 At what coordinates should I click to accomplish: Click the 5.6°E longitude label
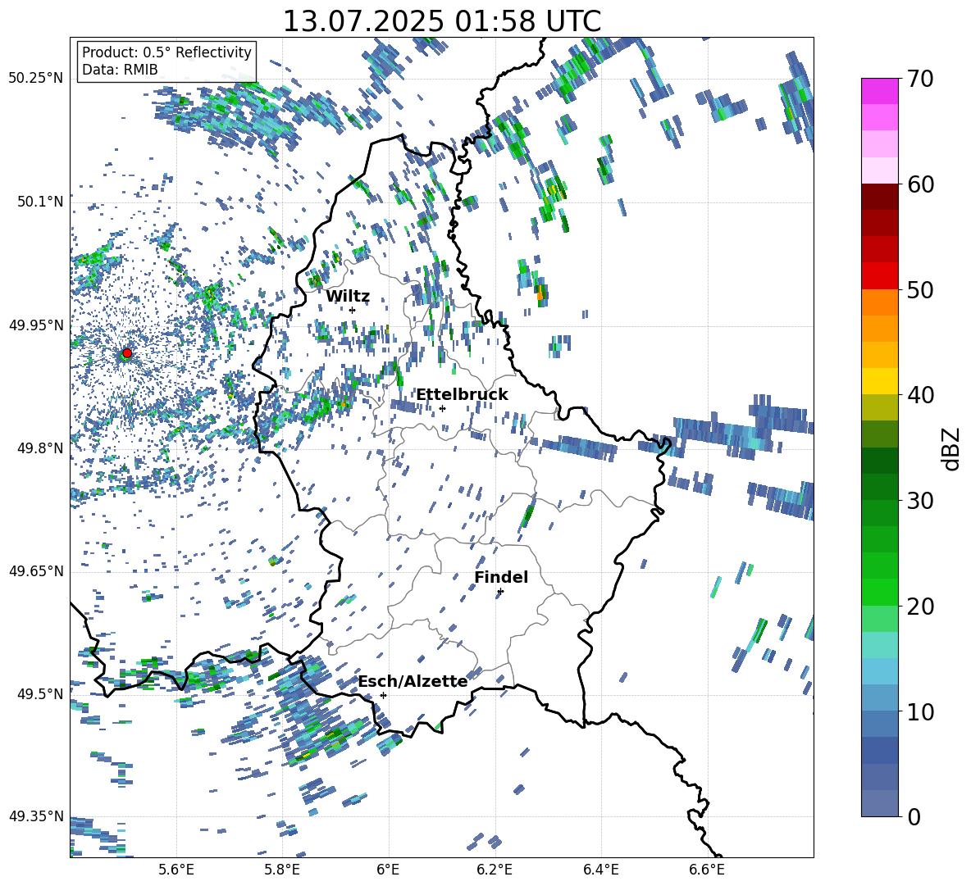176,870
